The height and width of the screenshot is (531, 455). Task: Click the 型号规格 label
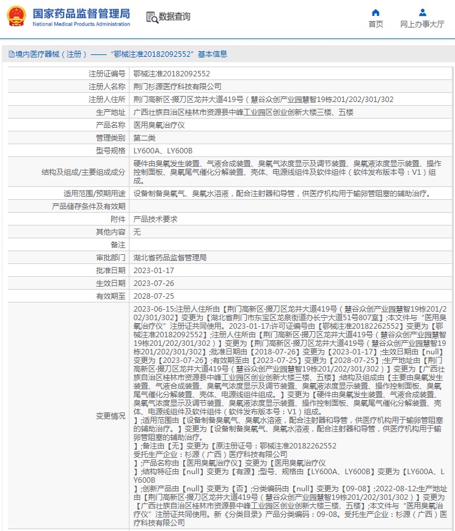(111, 151)
